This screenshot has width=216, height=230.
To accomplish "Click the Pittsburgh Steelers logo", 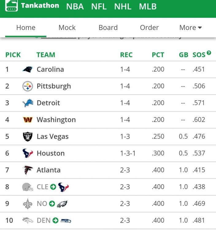I will point(28,86).
